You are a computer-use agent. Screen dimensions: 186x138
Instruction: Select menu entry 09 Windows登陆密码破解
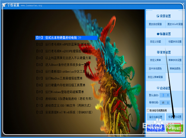tap(60, 92)
